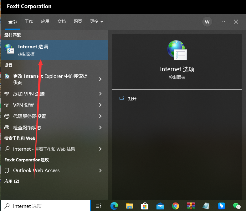This screenshot has height=211, width=246.
Task: Open the 更多 dropdown menu
Action: tap(97, 21)
